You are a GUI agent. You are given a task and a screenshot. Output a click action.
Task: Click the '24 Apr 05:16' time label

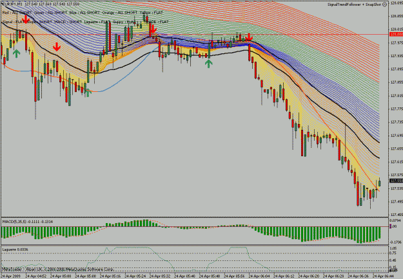pyautogui.click(x=110, y=276)
